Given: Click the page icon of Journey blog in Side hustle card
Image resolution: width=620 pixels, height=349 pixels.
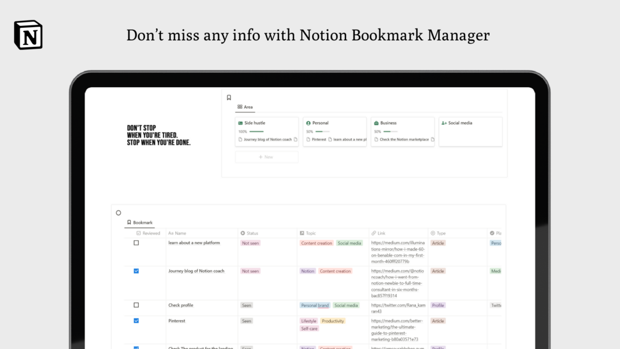Looking at the screenshot, I should tap(241, 139).
